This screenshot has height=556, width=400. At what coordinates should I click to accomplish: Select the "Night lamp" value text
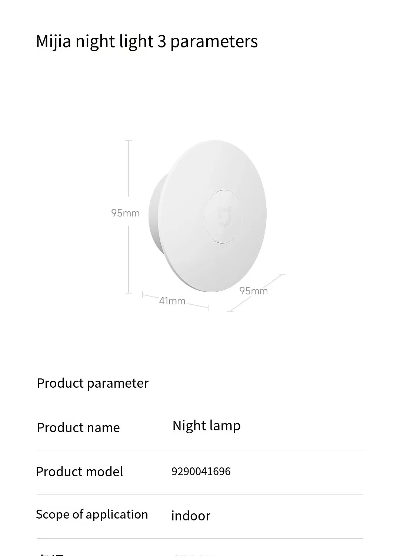click(x=206, y=426)
